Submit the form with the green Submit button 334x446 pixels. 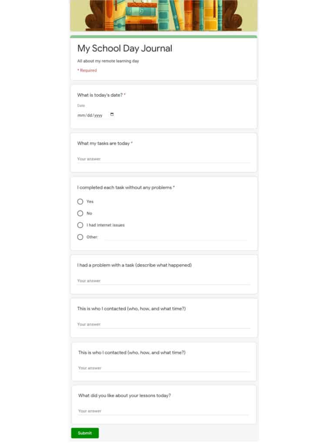pos(85,433)
